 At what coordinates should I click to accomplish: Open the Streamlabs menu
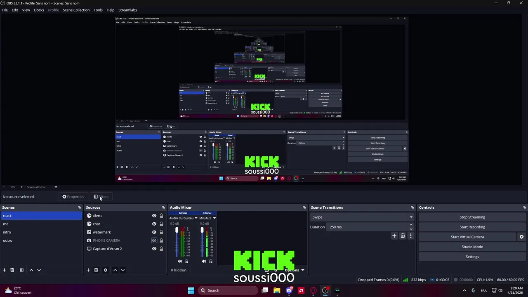[127, 10]
